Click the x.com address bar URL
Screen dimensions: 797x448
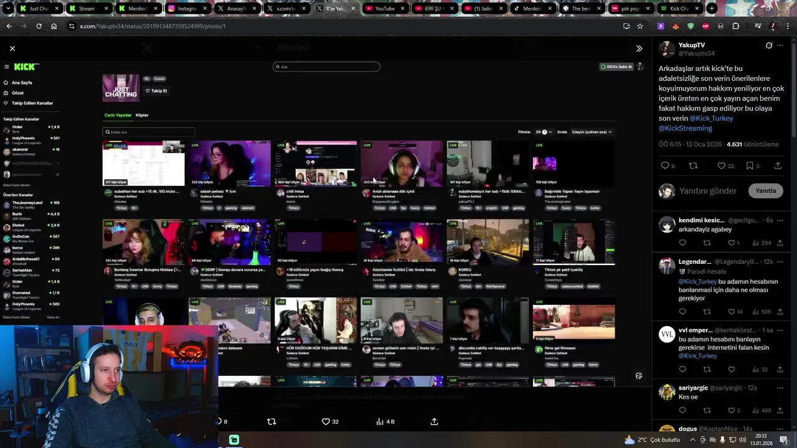(x=153, y=26)
